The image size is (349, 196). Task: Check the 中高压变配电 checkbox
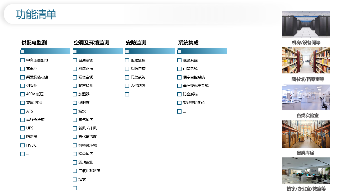click(22, 60)
